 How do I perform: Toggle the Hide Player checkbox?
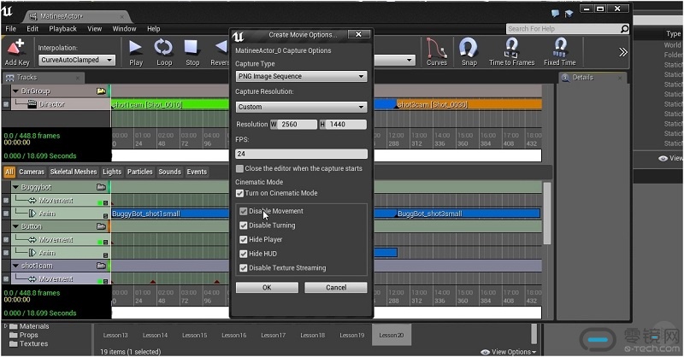[x=244, y=240]
